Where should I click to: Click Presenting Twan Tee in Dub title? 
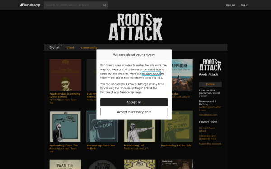click(101, 147)
